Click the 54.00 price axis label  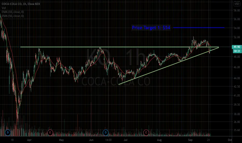pos(237,28)
